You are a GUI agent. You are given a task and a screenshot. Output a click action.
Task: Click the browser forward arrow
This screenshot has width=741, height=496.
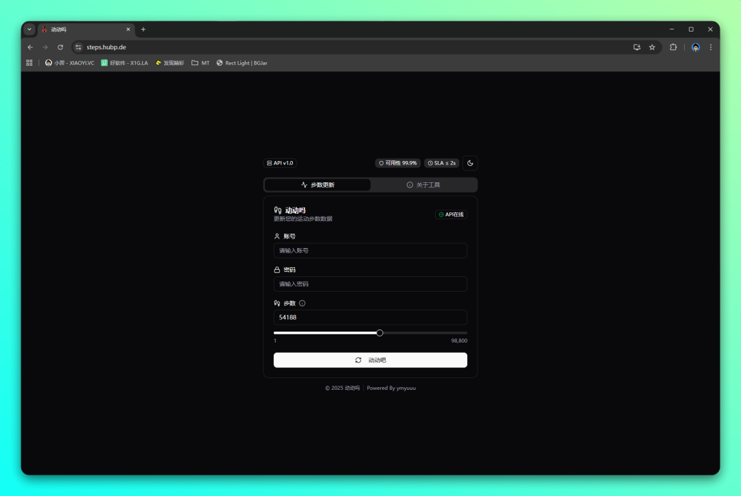(x=45, y=47)
